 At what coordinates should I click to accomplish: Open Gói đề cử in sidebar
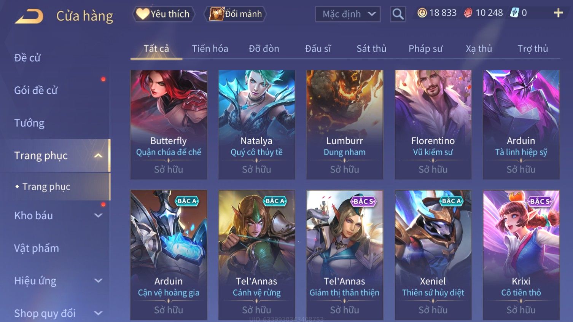coord(36,91)
